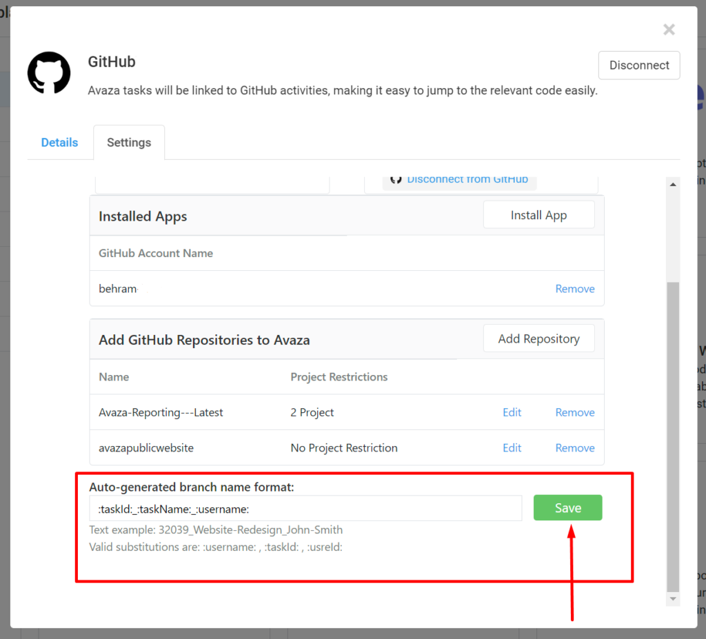Screen dimensions: 706x639
Task: Click the Name column header in repositories table
Action: [x=114, y=377]
